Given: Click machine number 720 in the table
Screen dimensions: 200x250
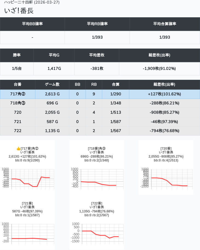Looking at the screenshot, I should pos(18,112).
